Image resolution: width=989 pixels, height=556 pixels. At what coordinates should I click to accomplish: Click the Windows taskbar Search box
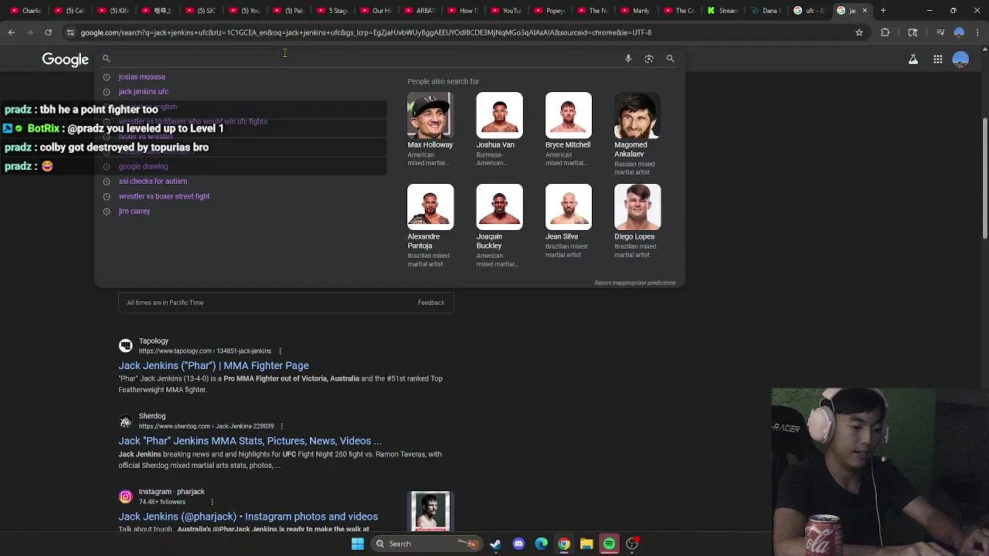[425, 544]
